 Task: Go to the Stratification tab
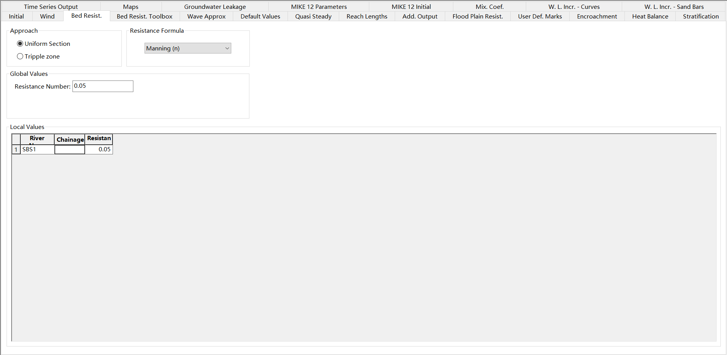(700, 17)
